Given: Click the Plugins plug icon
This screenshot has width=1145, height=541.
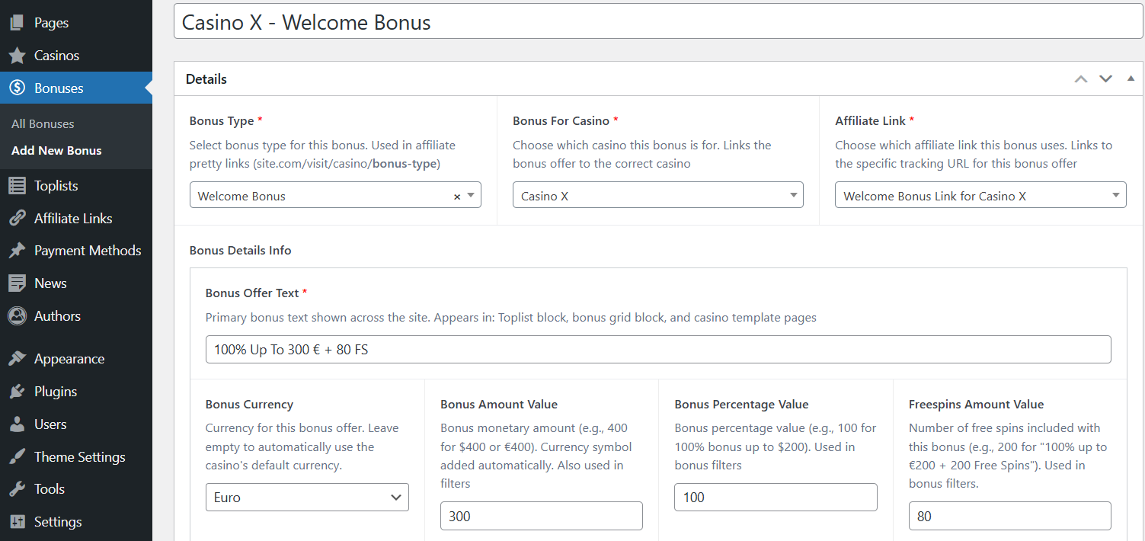Looking at the screenshot, I should pyautogui.click(x=17, y=392).
